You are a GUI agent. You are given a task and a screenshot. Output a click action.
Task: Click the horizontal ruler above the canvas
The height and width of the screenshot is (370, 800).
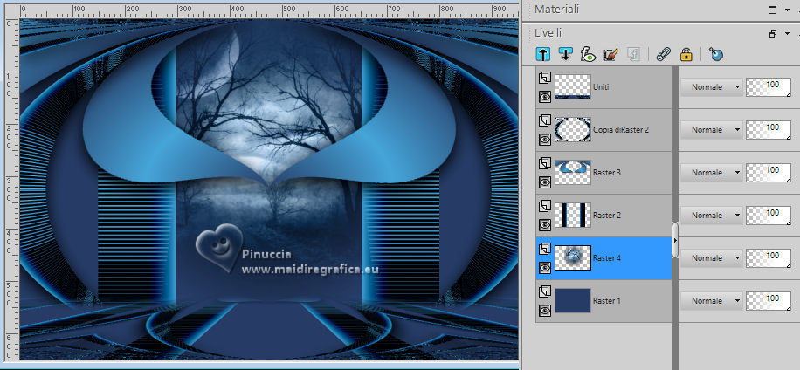269,11
